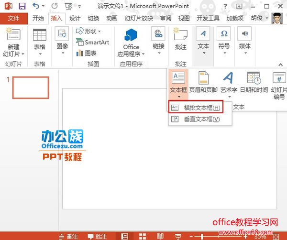Click the Redo/Repeat icon

[x=55, y=6]
